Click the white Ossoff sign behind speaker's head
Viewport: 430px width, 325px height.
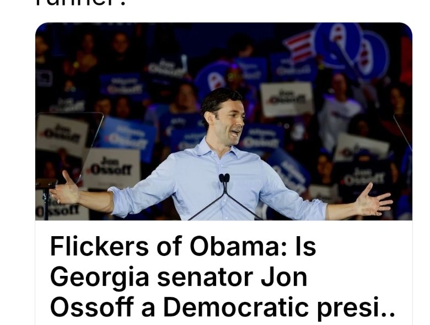[x=287, y=99]
